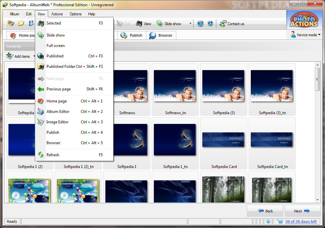Screen dimensions: 325x228
Task: Click the green plus Add items icon
Action: 9,56
